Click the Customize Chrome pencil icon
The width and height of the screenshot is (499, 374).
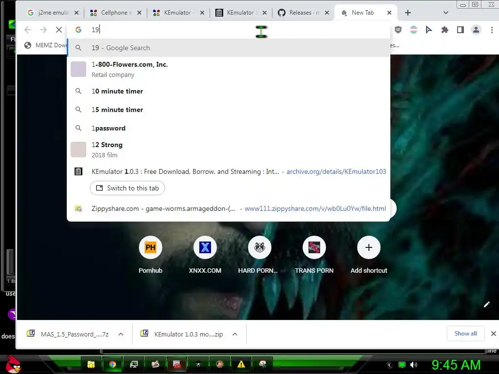pyautogui.click(x=487, y=305)
